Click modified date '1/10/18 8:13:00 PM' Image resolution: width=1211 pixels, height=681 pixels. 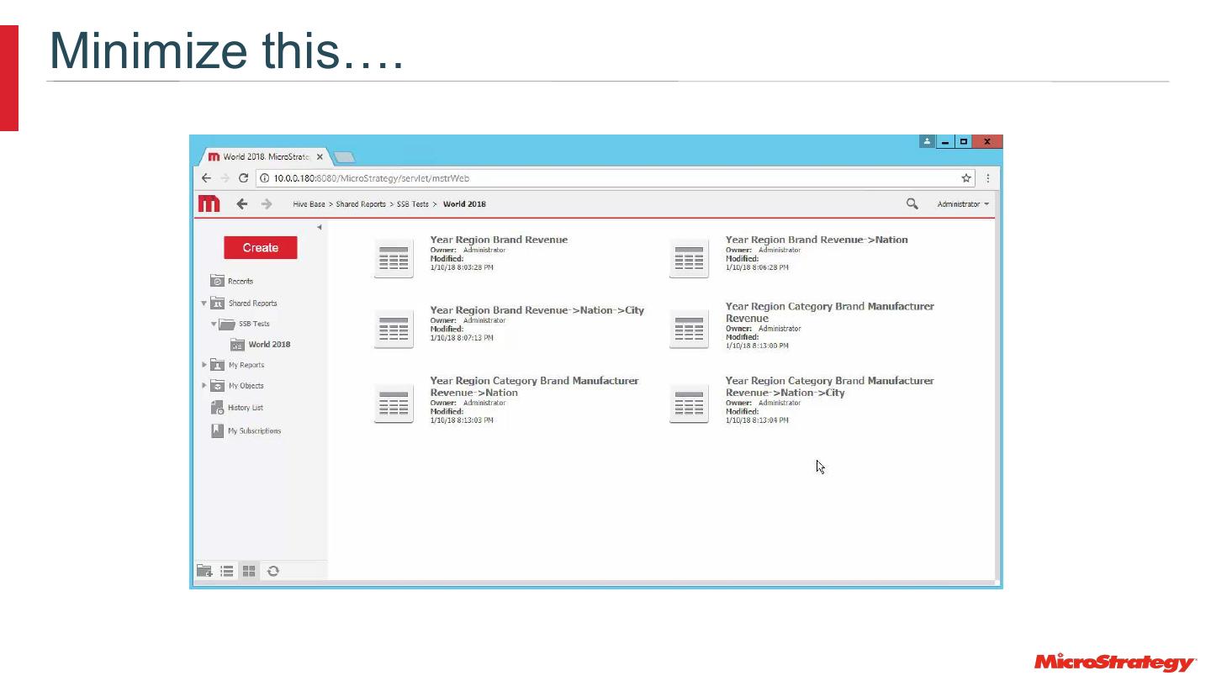tap(757, 346)
